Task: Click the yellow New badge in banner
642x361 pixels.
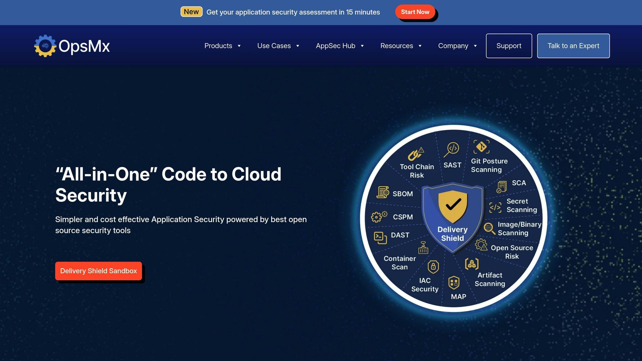Action: (x=191, y=12)
